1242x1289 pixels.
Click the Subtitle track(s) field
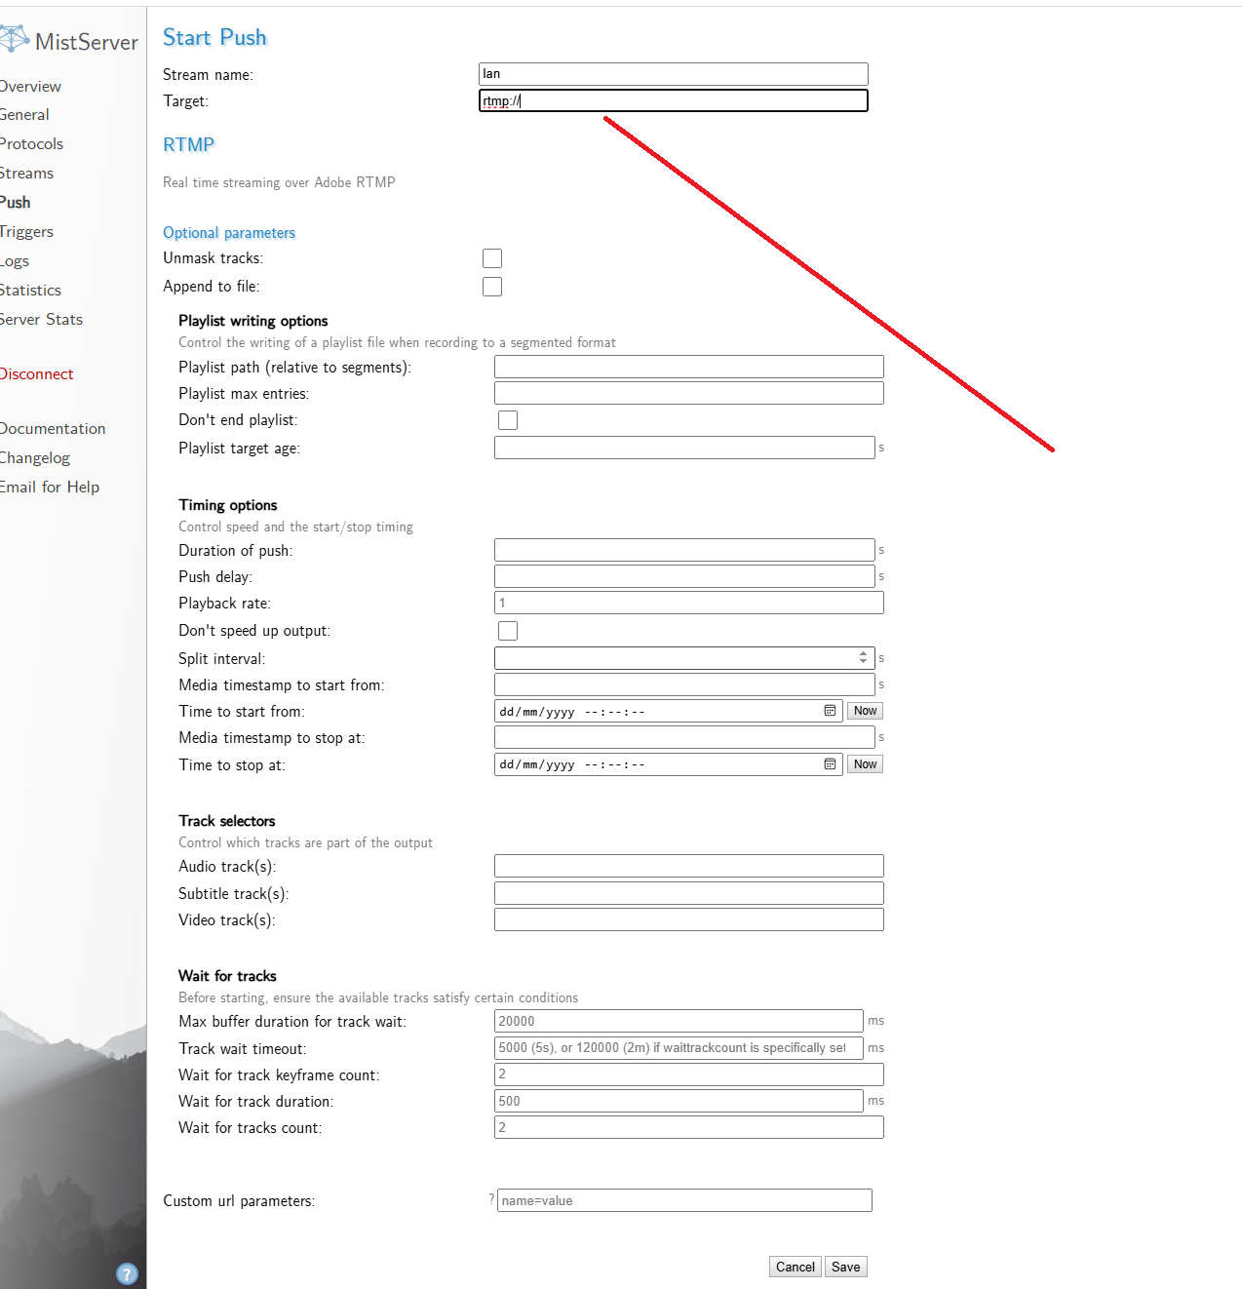click(689, 893)
